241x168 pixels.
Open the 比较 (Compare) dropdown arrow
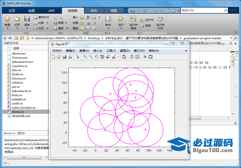click(x=47, y=23)
